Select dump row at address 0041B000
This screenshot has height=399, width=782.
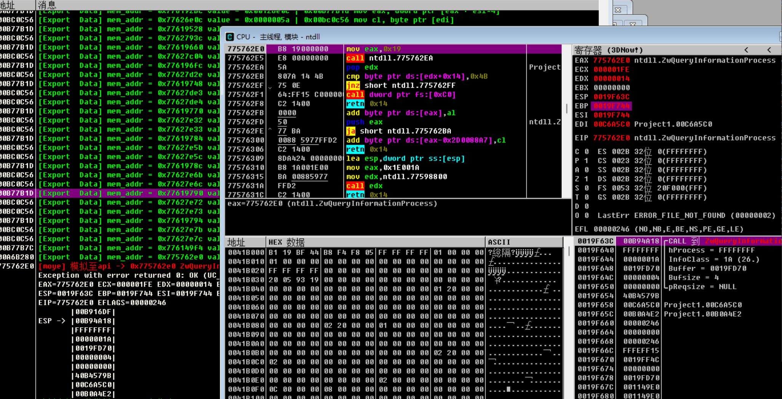395,252
